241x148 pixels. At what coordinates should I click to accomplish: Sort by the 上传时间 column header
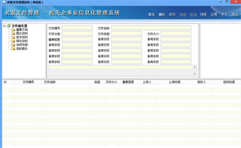(x=174, y=82)
